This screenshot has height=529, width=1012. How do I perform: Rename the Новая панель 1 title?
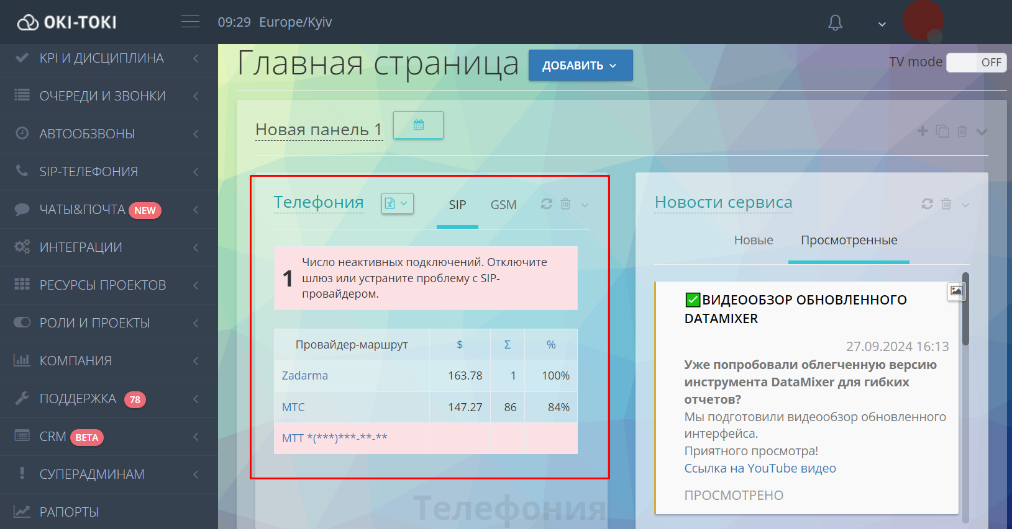click(319, 130)
